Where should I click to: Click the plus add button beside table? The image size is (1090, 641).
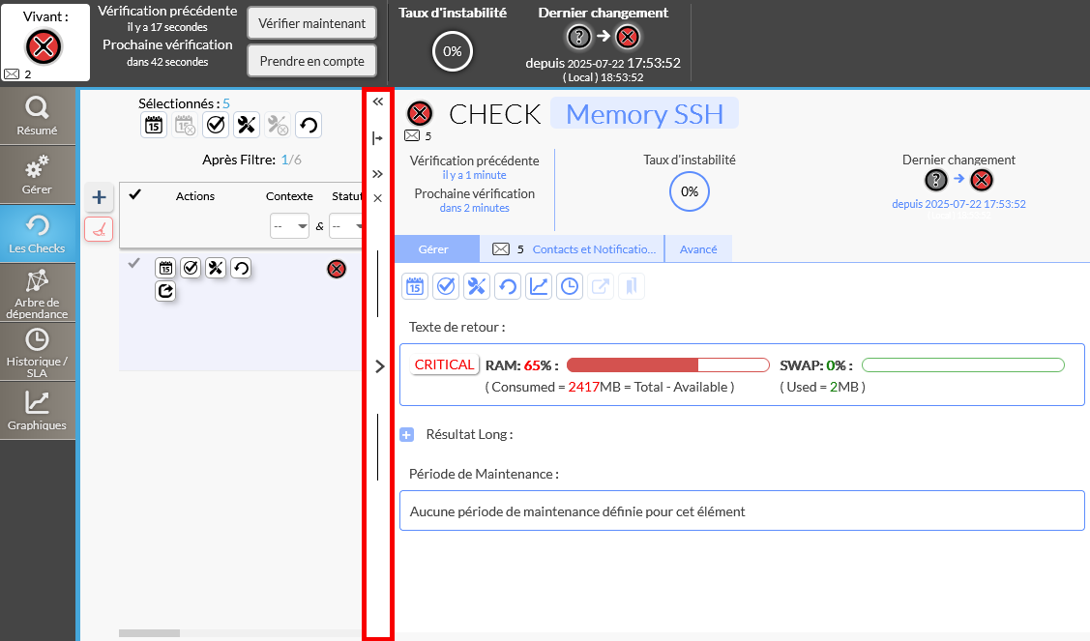99,198
